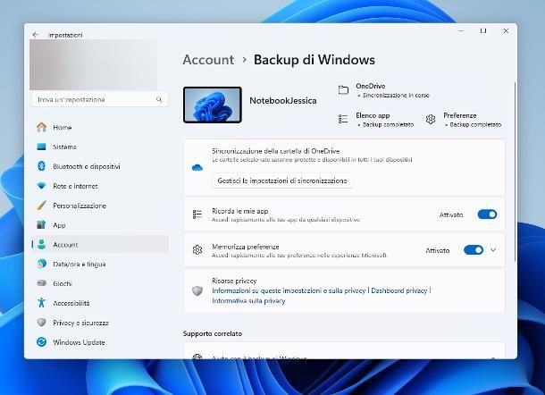Open Informazioni su queste impostazioni link

[x=289, y=290]
